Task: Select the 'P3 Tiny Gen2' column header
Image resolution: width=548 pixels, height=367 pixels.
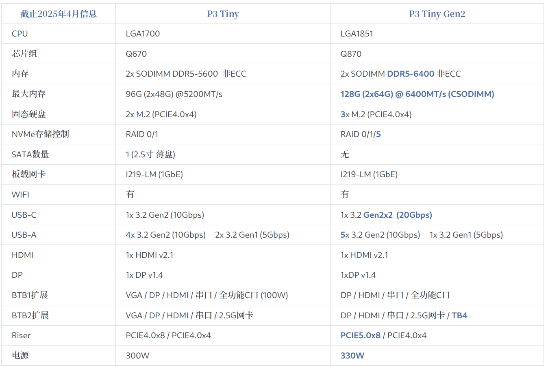Action: (x=437, y=14)
